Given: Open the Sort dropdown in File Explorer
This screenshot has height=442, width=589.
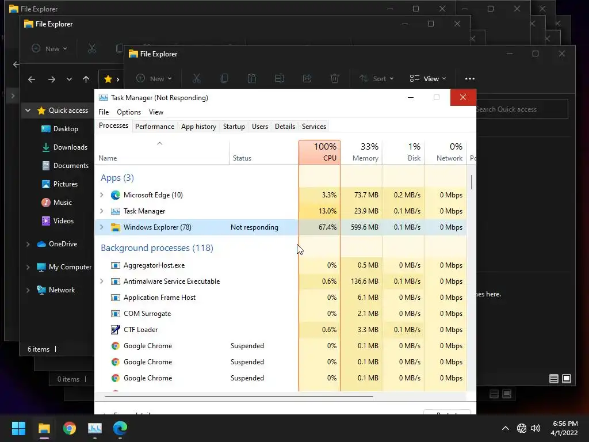Looking at the screenshot, I should point(376,78).
